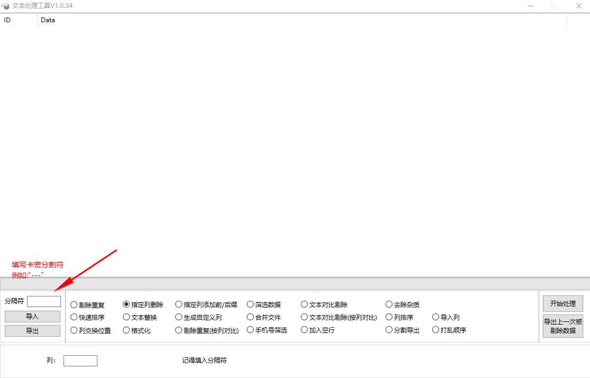Click the ID column header

(19, 20)
